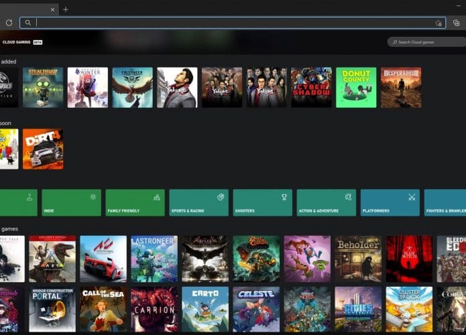This screenshot has height=335, width=466.
Task: Open the Cloud Gaming Beta logo link
Action: [x=22, y=42]
